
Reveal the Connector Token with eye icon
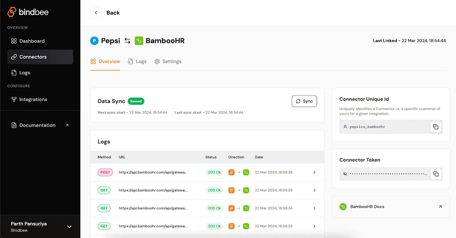click(345, 174)
